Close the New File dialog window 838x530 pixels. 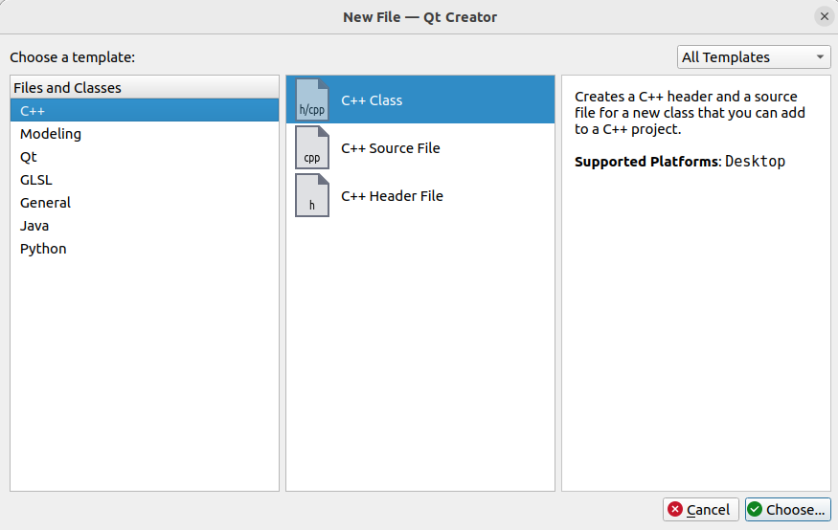(x=824, y=16)
